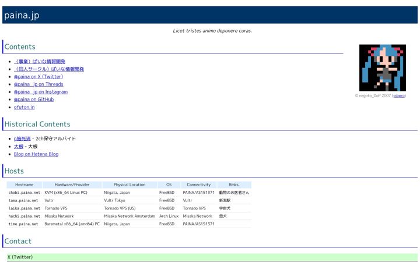The image size is (420, 262).
Task: Click the pixel-art Miku avatar image
Action: click(x=383, y=68)
